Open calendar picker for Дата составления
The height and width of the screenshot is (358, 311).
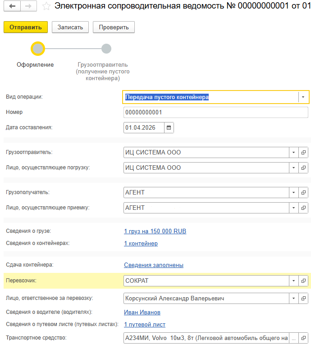click(169, 127)
